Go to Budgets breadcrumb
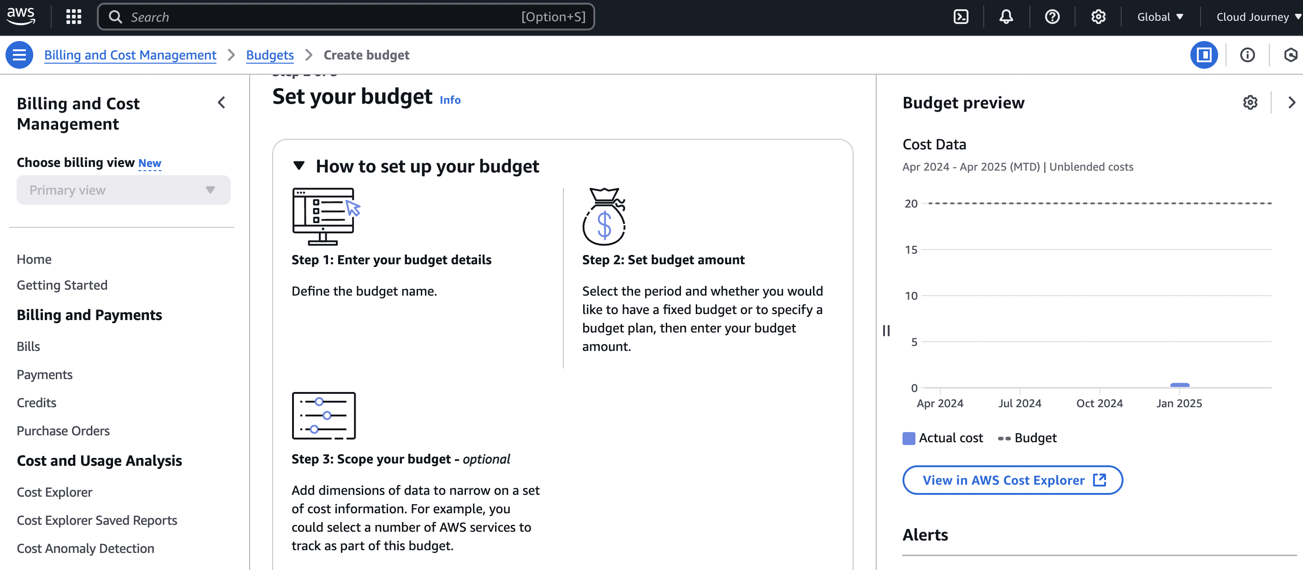Screen dimensions: 1303x570 tap(269, 54)
